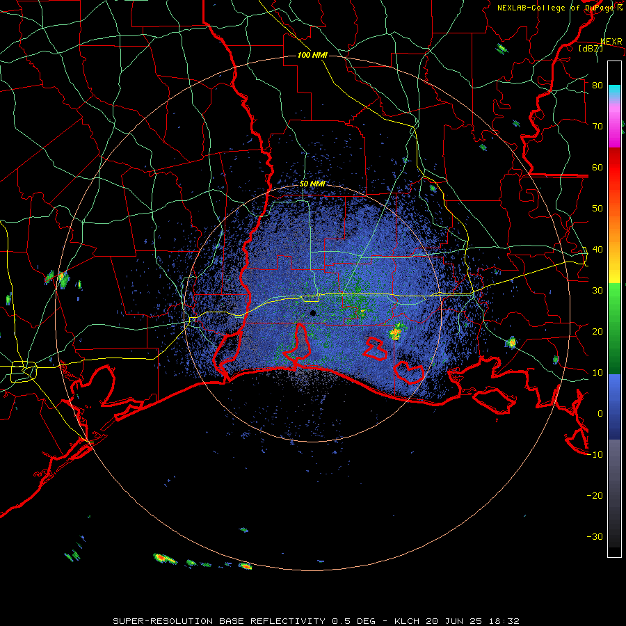
Task: Click the 60 value on the dBZ scale
Action: coord(597,167)
